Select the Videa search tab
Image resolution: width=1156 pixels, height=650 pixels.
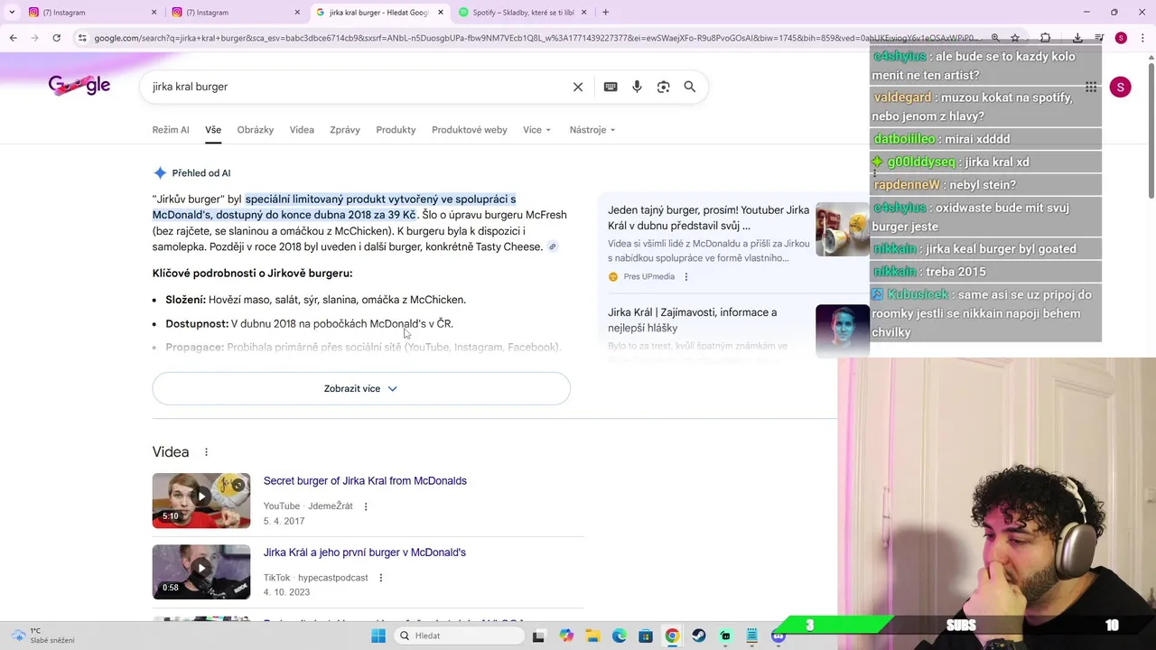click(x=302, y=130)
